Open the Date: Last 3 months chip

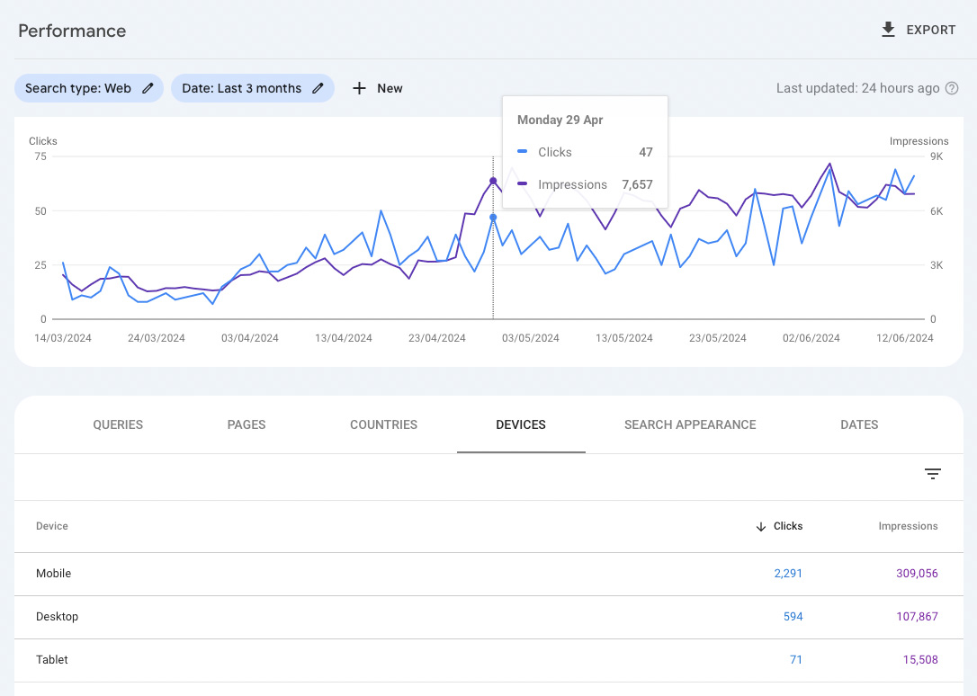click(x=241, y=88)
